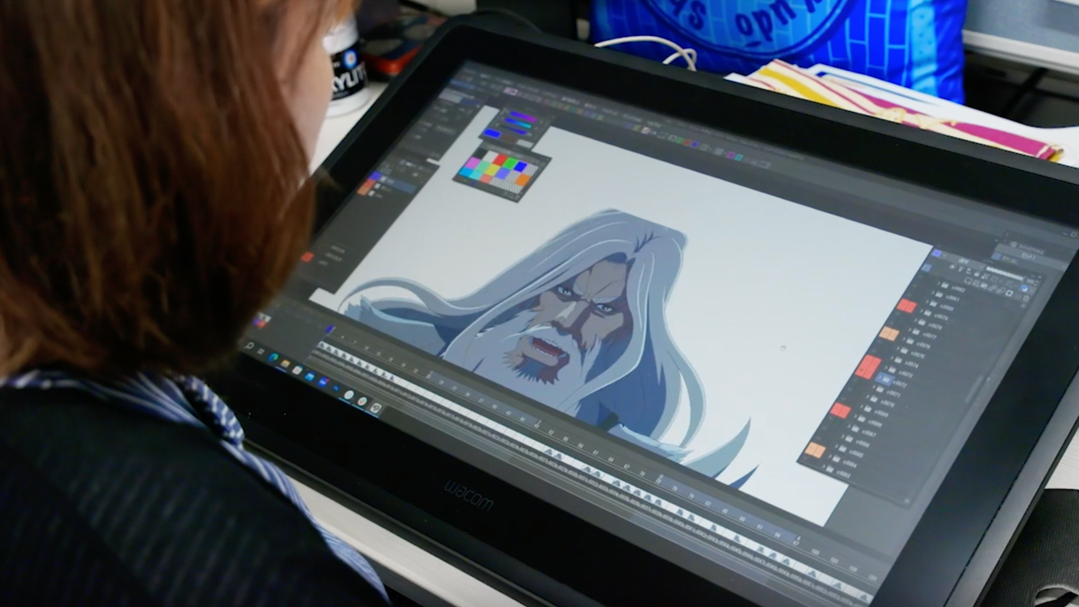Expand the c0070 layer folder
The height and width of the screenshot is (607, 1079).
[x=868, y=397]
